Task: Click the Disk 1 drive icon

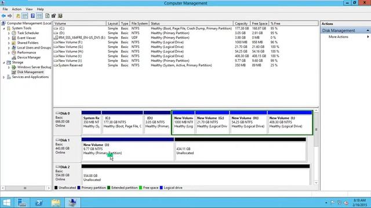Action: click(x=58, y=140)
